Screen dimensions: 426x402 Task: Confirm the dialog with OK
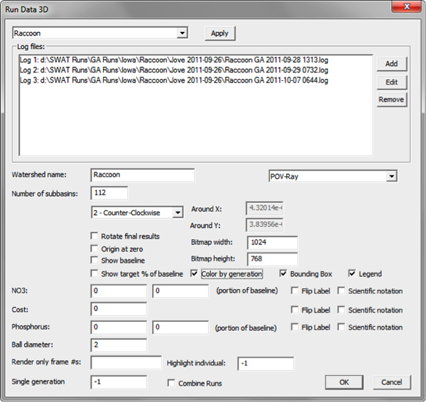pyautogui.click(x=344, y=382)
